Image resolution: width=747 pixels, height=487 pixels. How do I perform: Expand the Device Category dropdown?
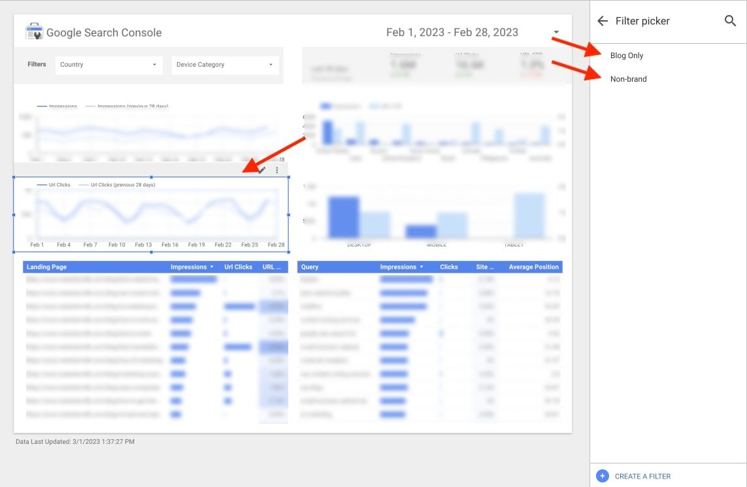click(x=225, y=65)
